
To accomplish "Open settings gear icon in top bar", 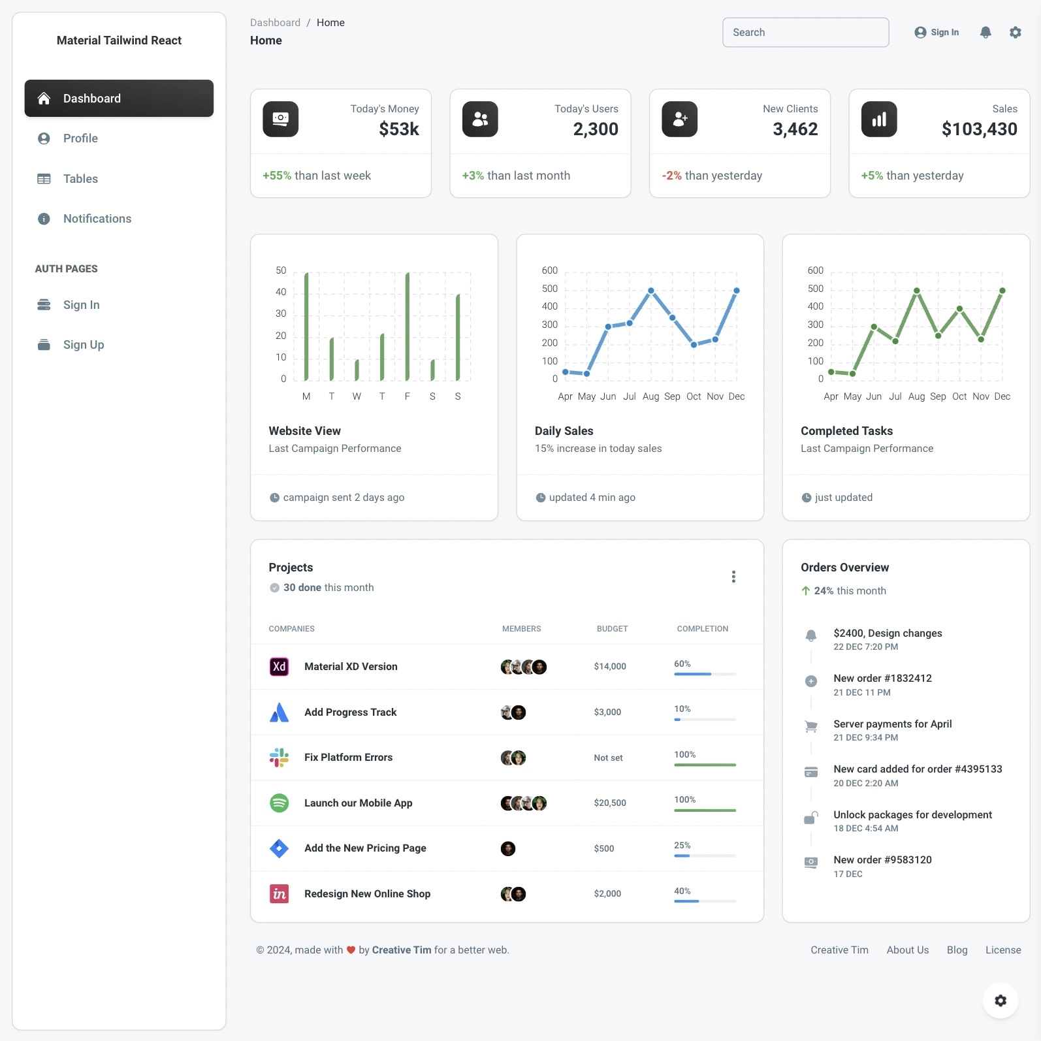I will [x=1015, y=32].
